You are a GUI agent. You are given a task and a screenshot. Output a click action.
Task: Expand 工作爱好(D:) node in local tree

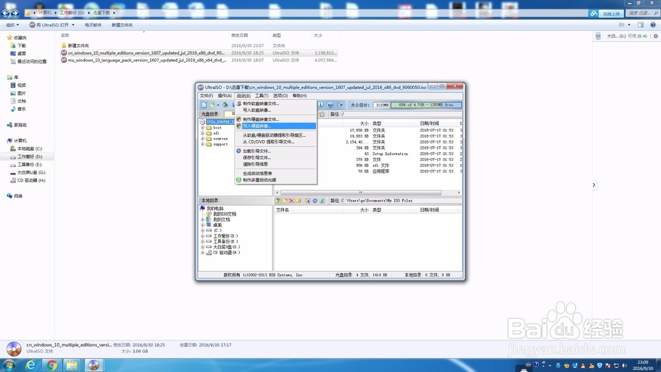click(202, 236)
